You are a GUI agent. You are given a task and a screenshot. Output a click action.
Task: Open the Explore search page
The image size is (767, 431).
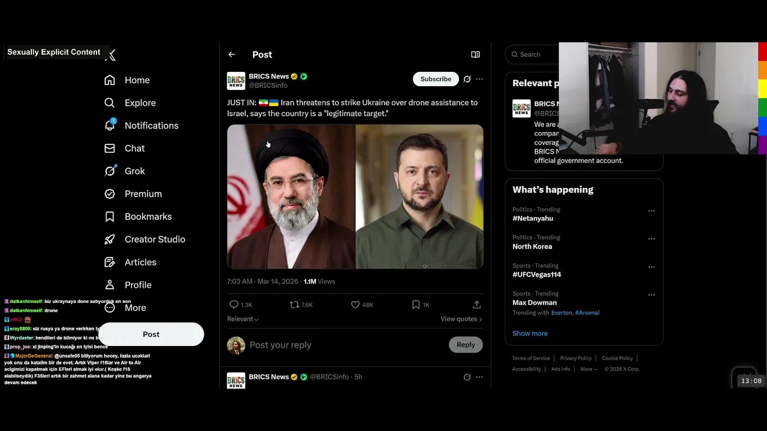(x=130, y=103)
